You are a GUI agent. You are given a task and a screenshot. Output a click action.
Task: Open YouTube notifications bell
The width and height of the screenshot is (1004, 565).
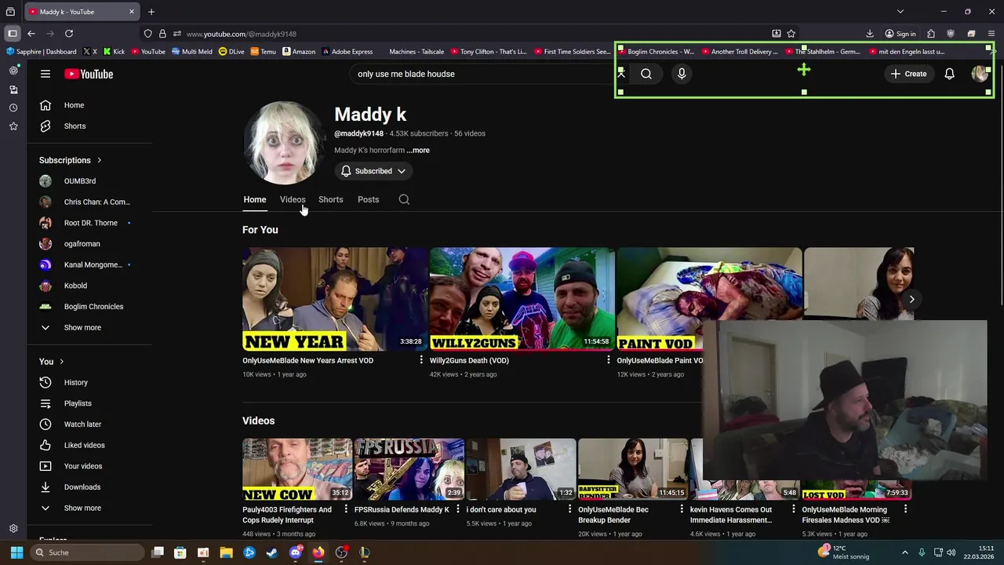click(x=949, y=74)
